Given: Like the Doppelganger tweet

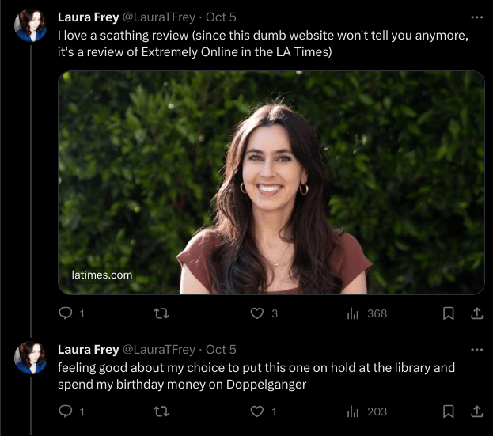Looking at the screenshot, I should click(256, 411).
